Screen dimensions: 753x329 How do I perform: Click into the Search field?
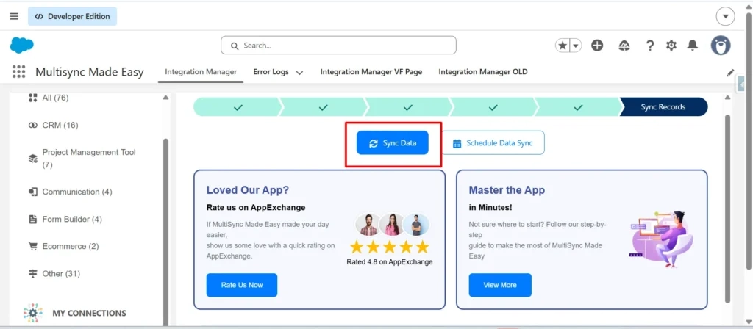coord(338,46)
